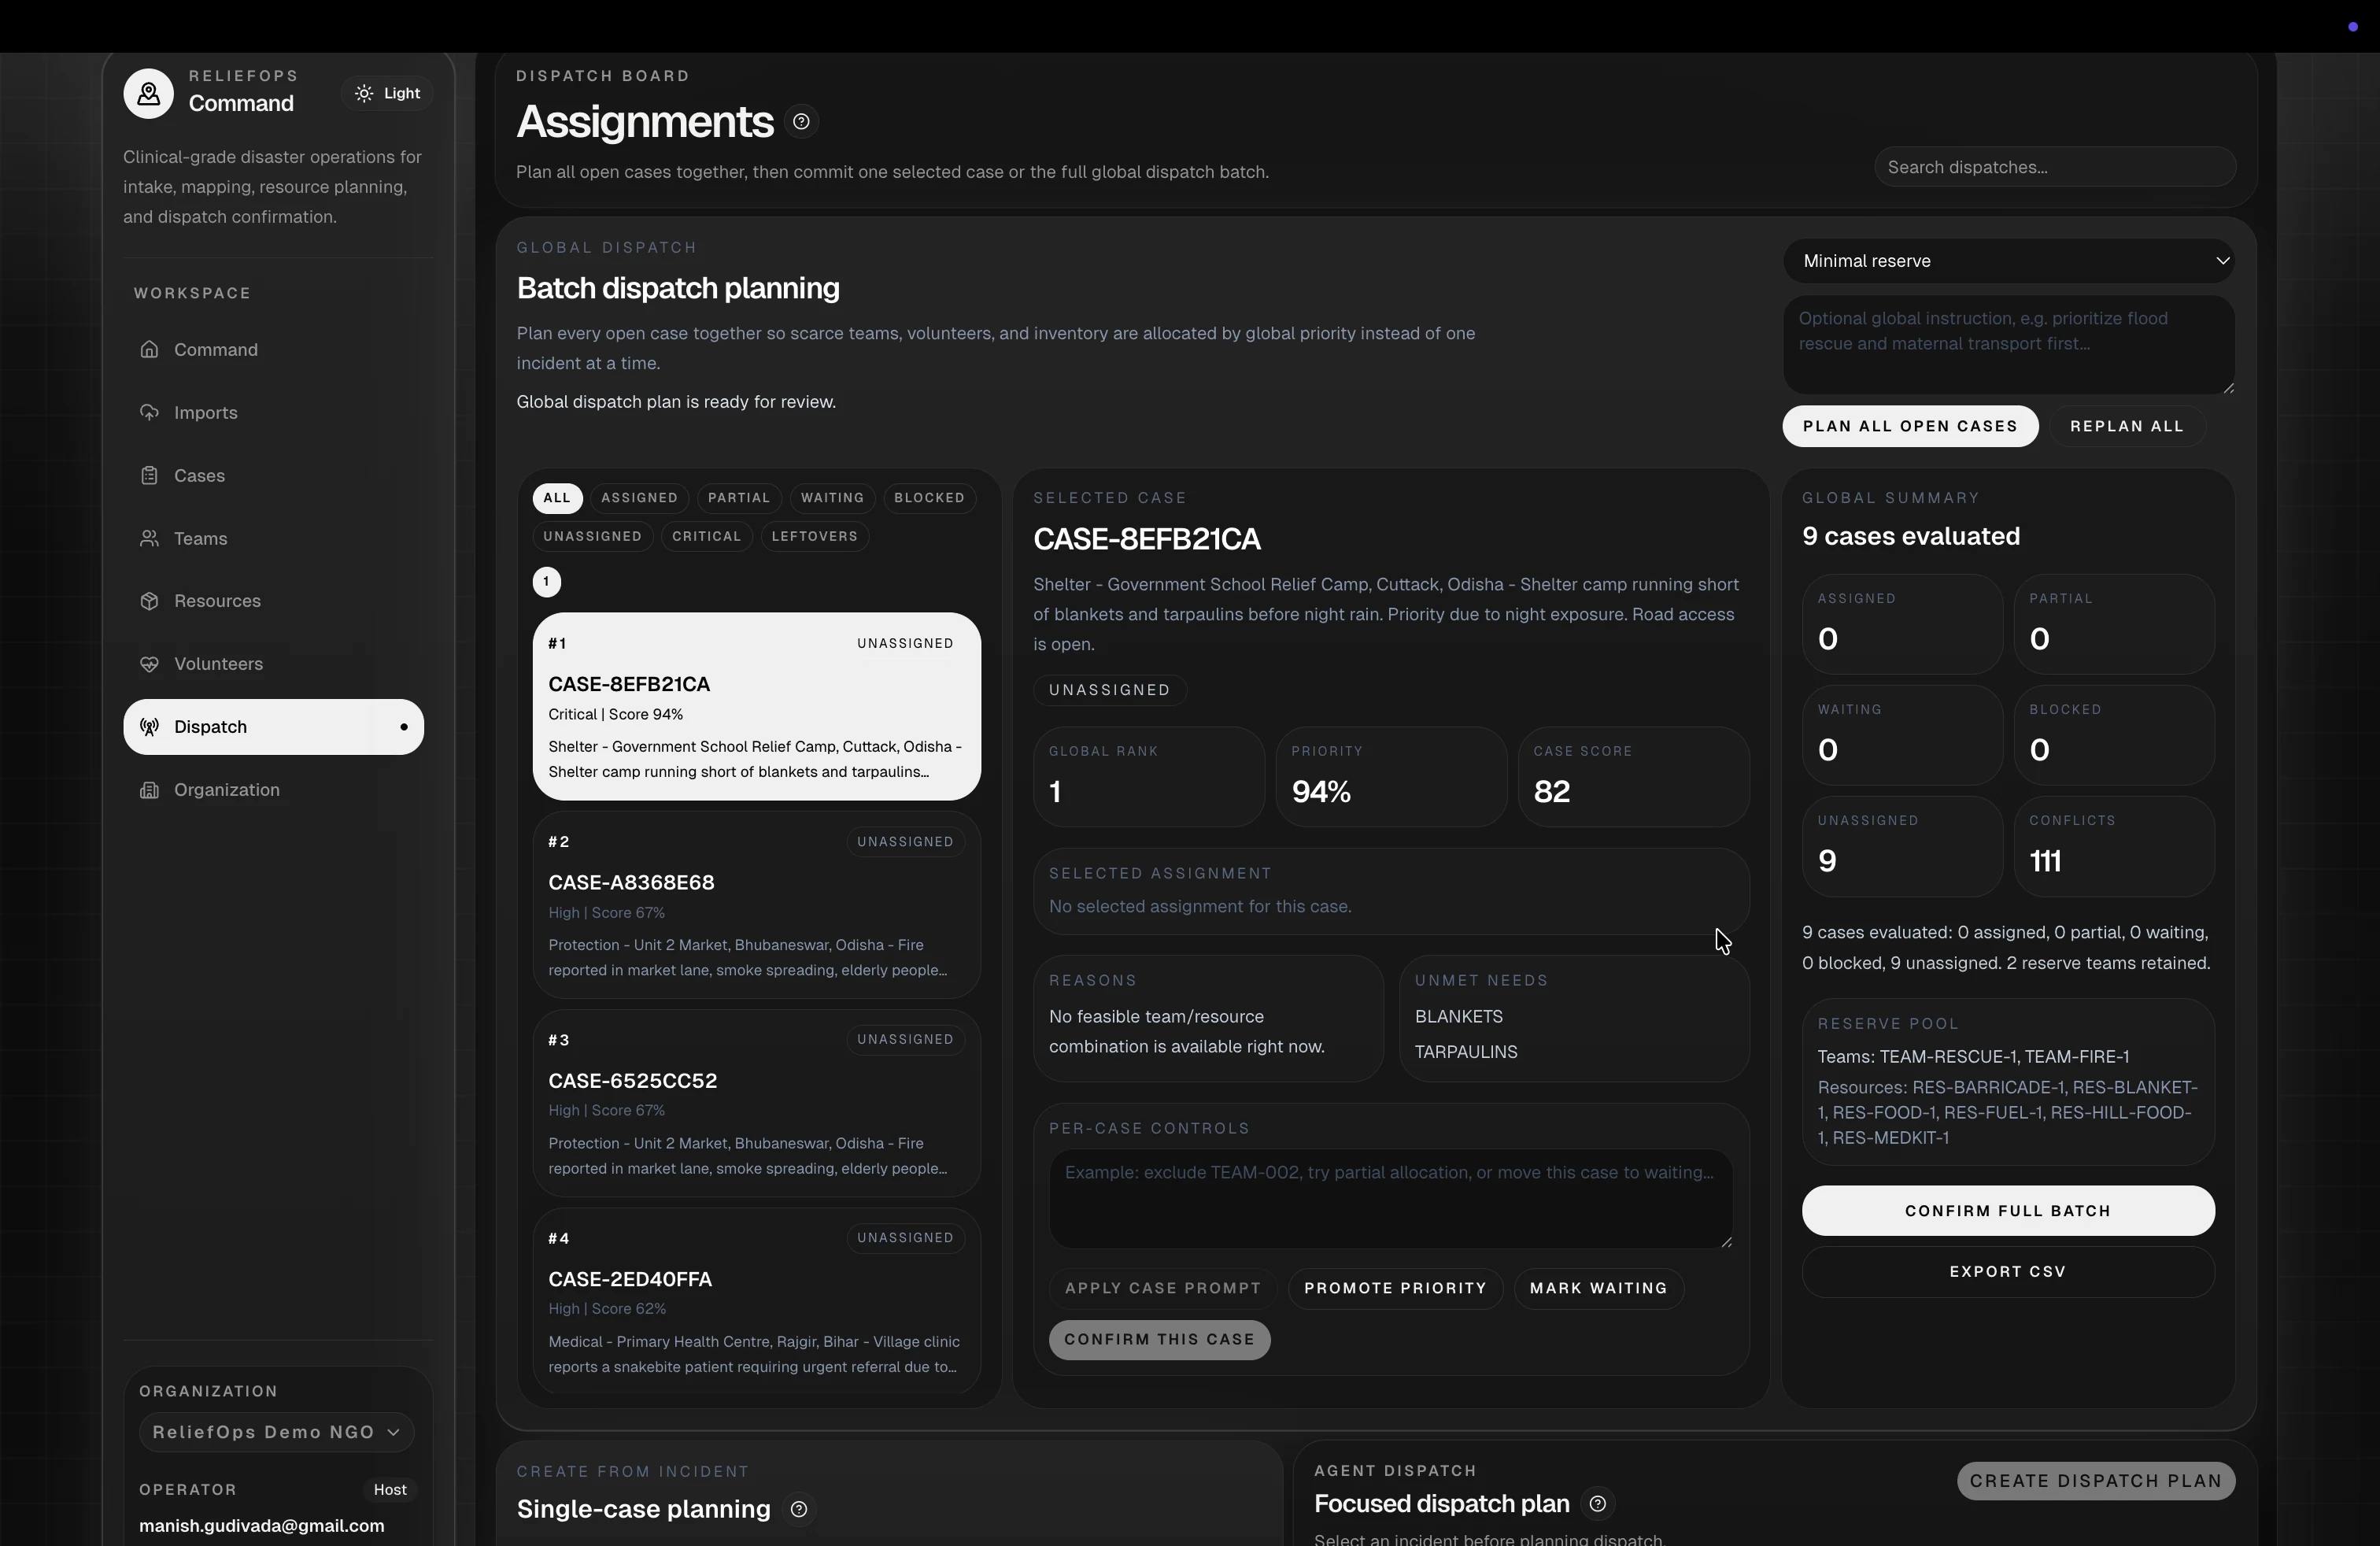Click the clipboard icon beside Cases
Viewport: 2380px width, 1546px height.
tap(149, 475)
